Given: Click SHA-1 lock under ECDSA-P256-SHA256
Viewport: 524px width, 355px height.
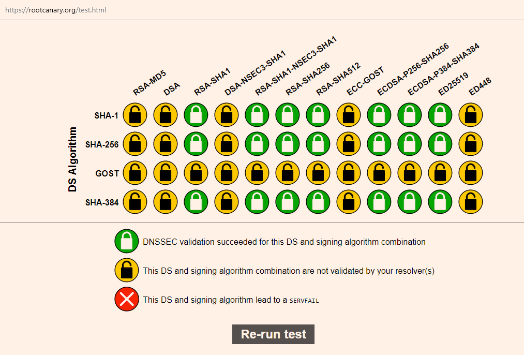Looking at the screenshot, I should coord(379,115).
